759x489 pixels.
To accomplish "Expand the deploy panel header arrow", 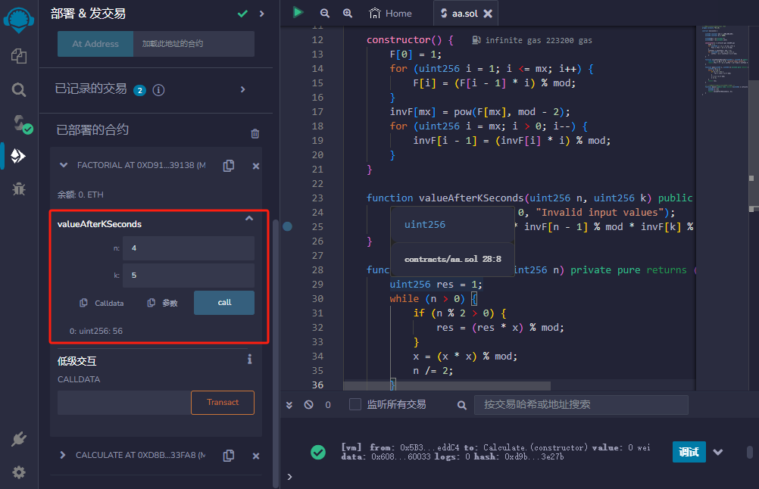I will pyautogui.click(x=262, y=14).
